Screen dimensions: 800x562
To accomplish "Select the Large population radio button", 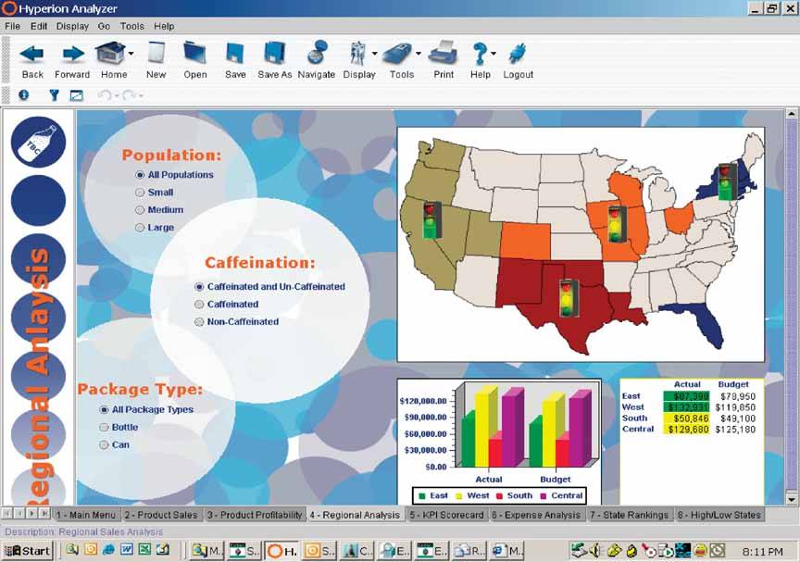I will click(140, 228).
